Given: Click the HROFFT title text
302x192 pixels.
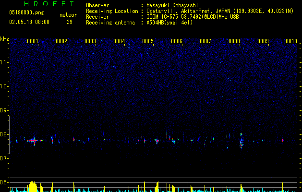Looking at the screenshot, I should click(49, 4).
